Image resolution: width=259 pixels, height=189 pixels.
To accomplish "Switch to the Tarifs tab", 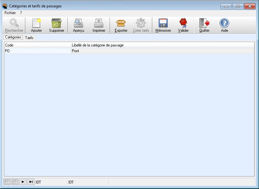I will (29, 38).
